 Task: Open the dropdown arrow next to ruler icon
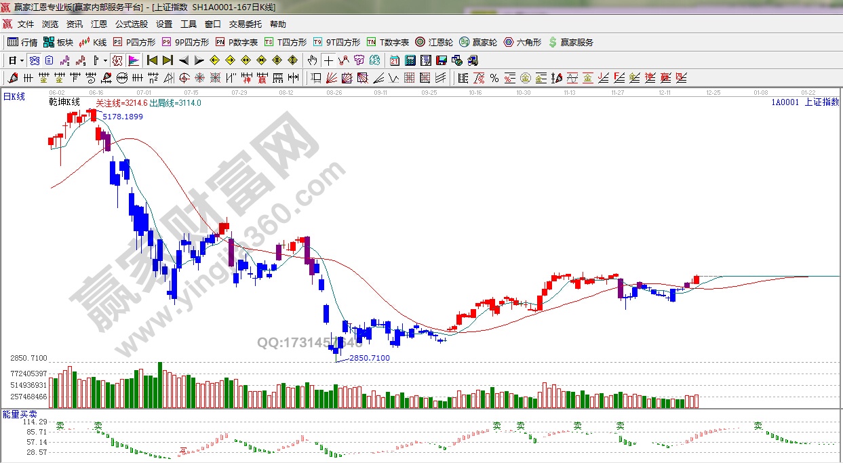pos(105,60)
